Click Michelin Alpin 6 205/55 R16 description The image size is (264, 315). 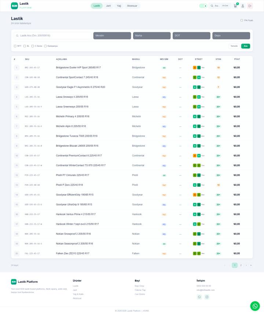tap(71, 126)
